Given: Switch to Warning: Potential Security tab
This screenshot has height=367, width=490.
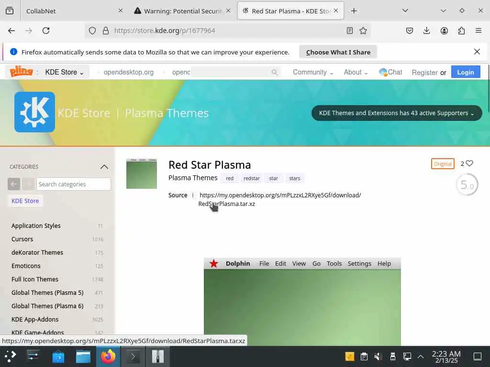Looking at the screenshot, I should click(x=183, y=11).
